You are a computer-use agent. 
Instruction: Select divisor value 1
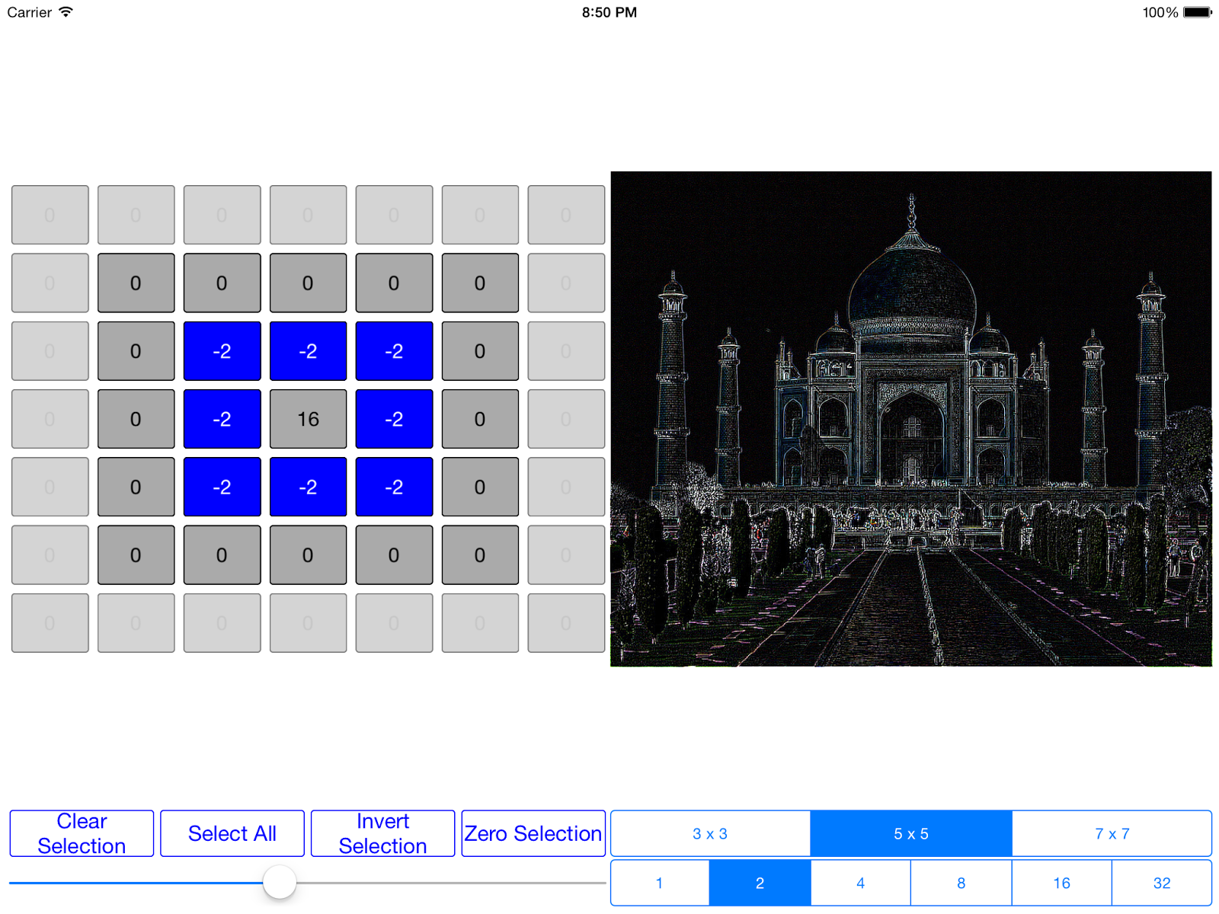[x=659, y=882]
